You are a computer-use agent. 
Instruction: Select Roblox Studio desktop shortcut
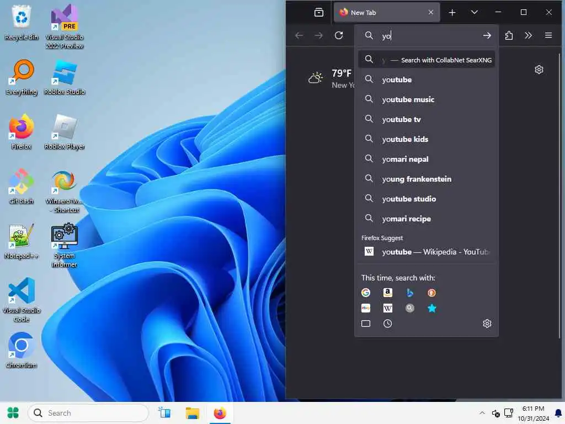[x=65, y=77]
